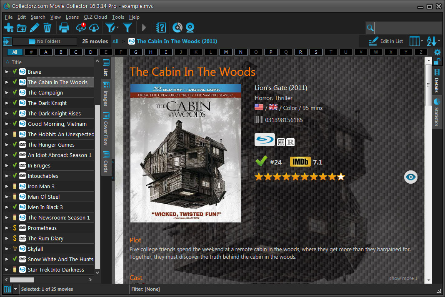Expand the Skyfall row arrow
Image resolution: width=445 pixels, height=297 pixels.
(7, 249)
